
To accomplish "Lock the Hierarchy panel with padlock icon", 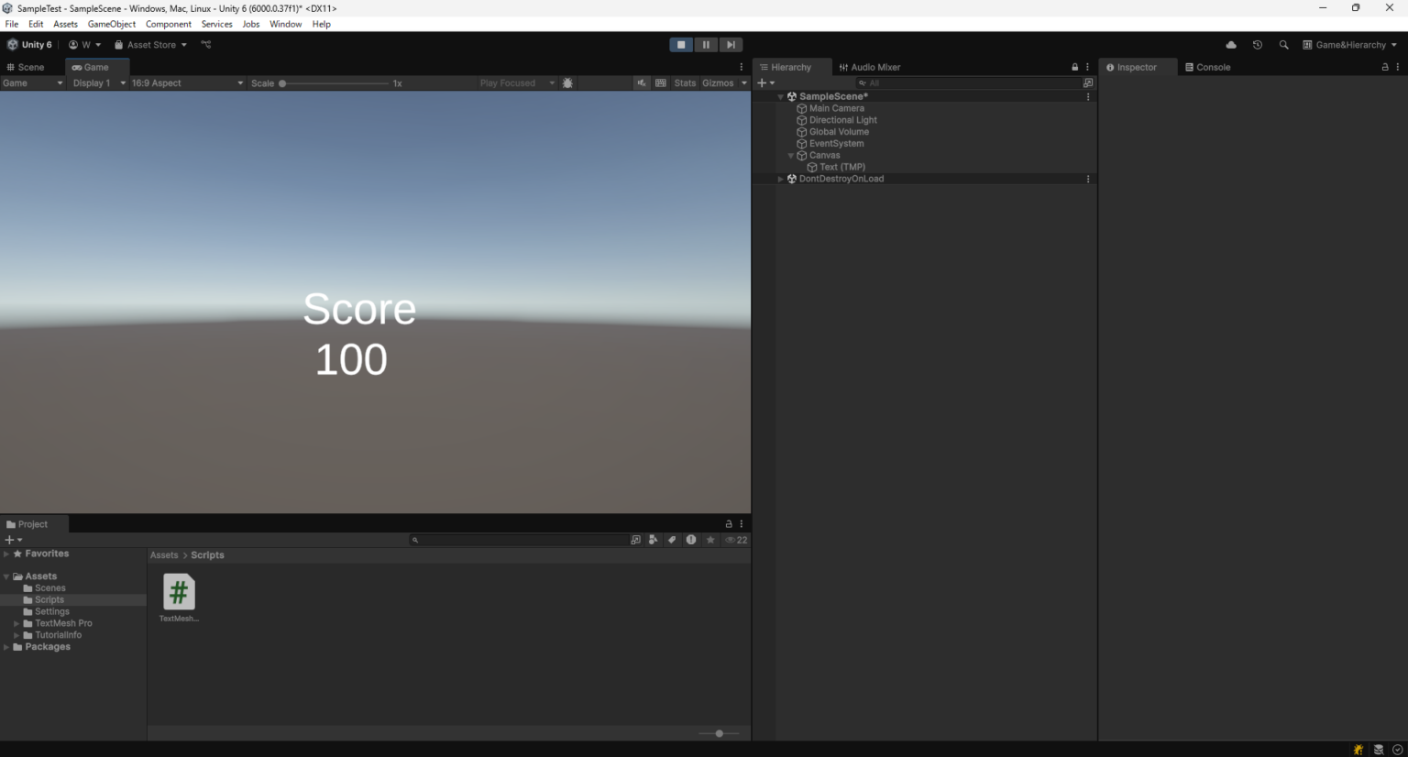I will coord(1074,66).
